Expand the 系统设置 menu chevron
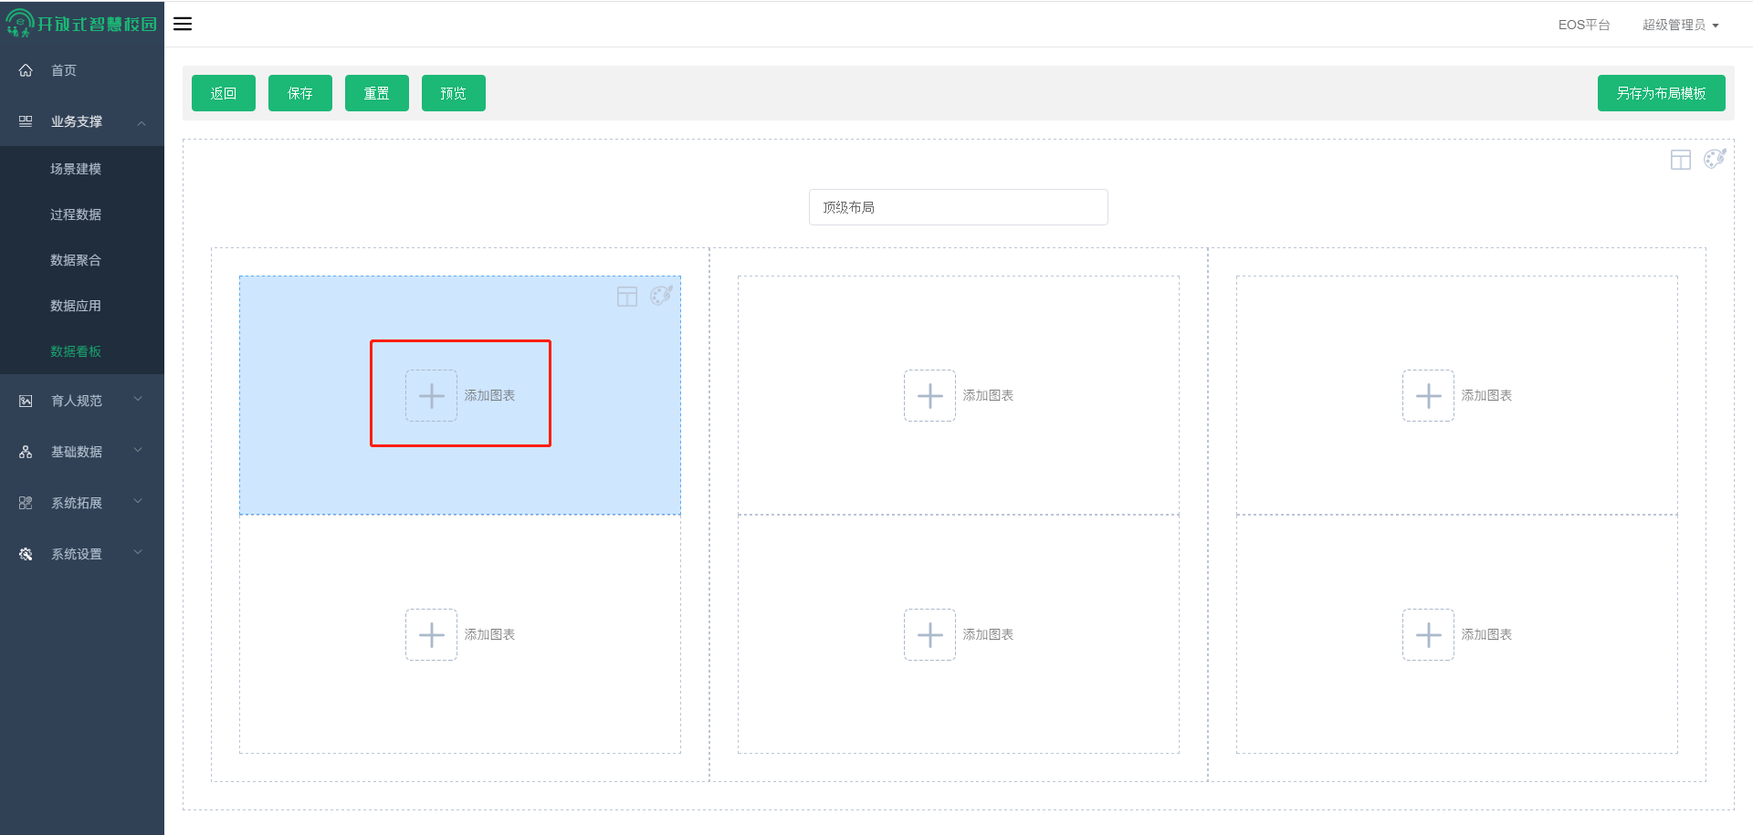 [138, 552]
